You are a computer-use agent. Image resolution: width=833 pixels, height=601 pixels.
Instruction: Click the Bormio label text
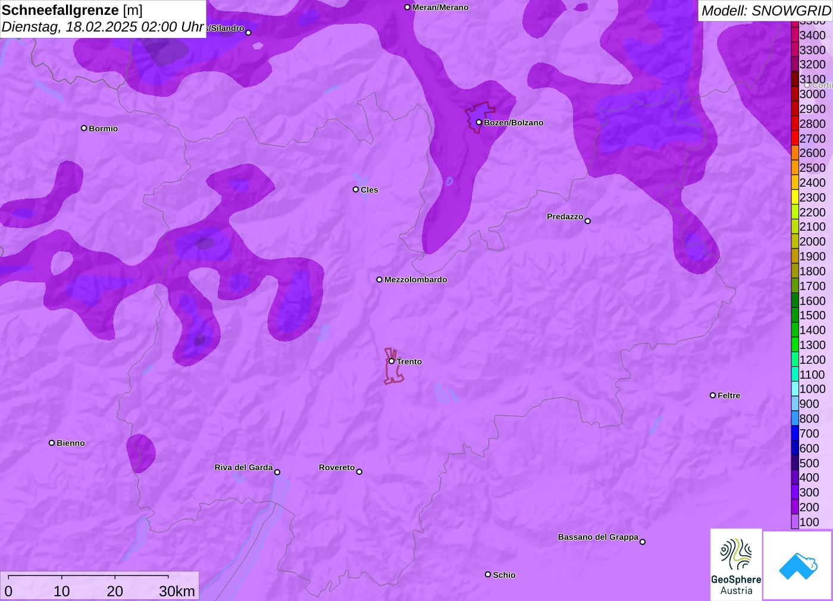pyautogui.click(x=104, y=128)
